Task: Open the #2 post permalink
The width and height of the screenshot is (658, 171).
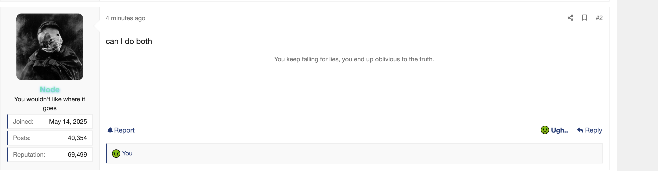Action: pyautogui.click(x=599, y=18)
